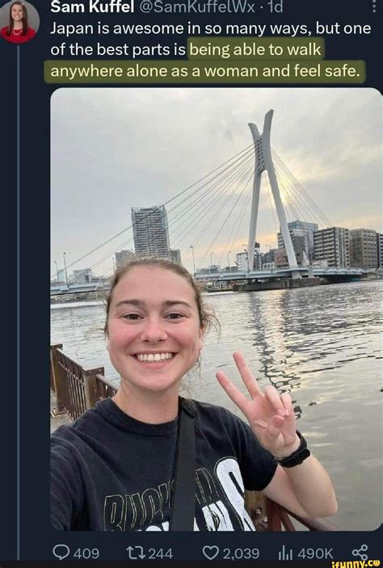The image size is (383, 568).
Task: Click the vertical thread line below avatar
Action: [x=19, y=301]
